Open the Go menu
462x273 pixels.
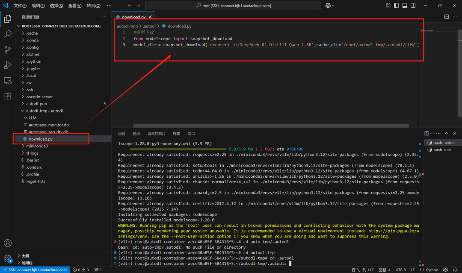(x=93, y=6)
